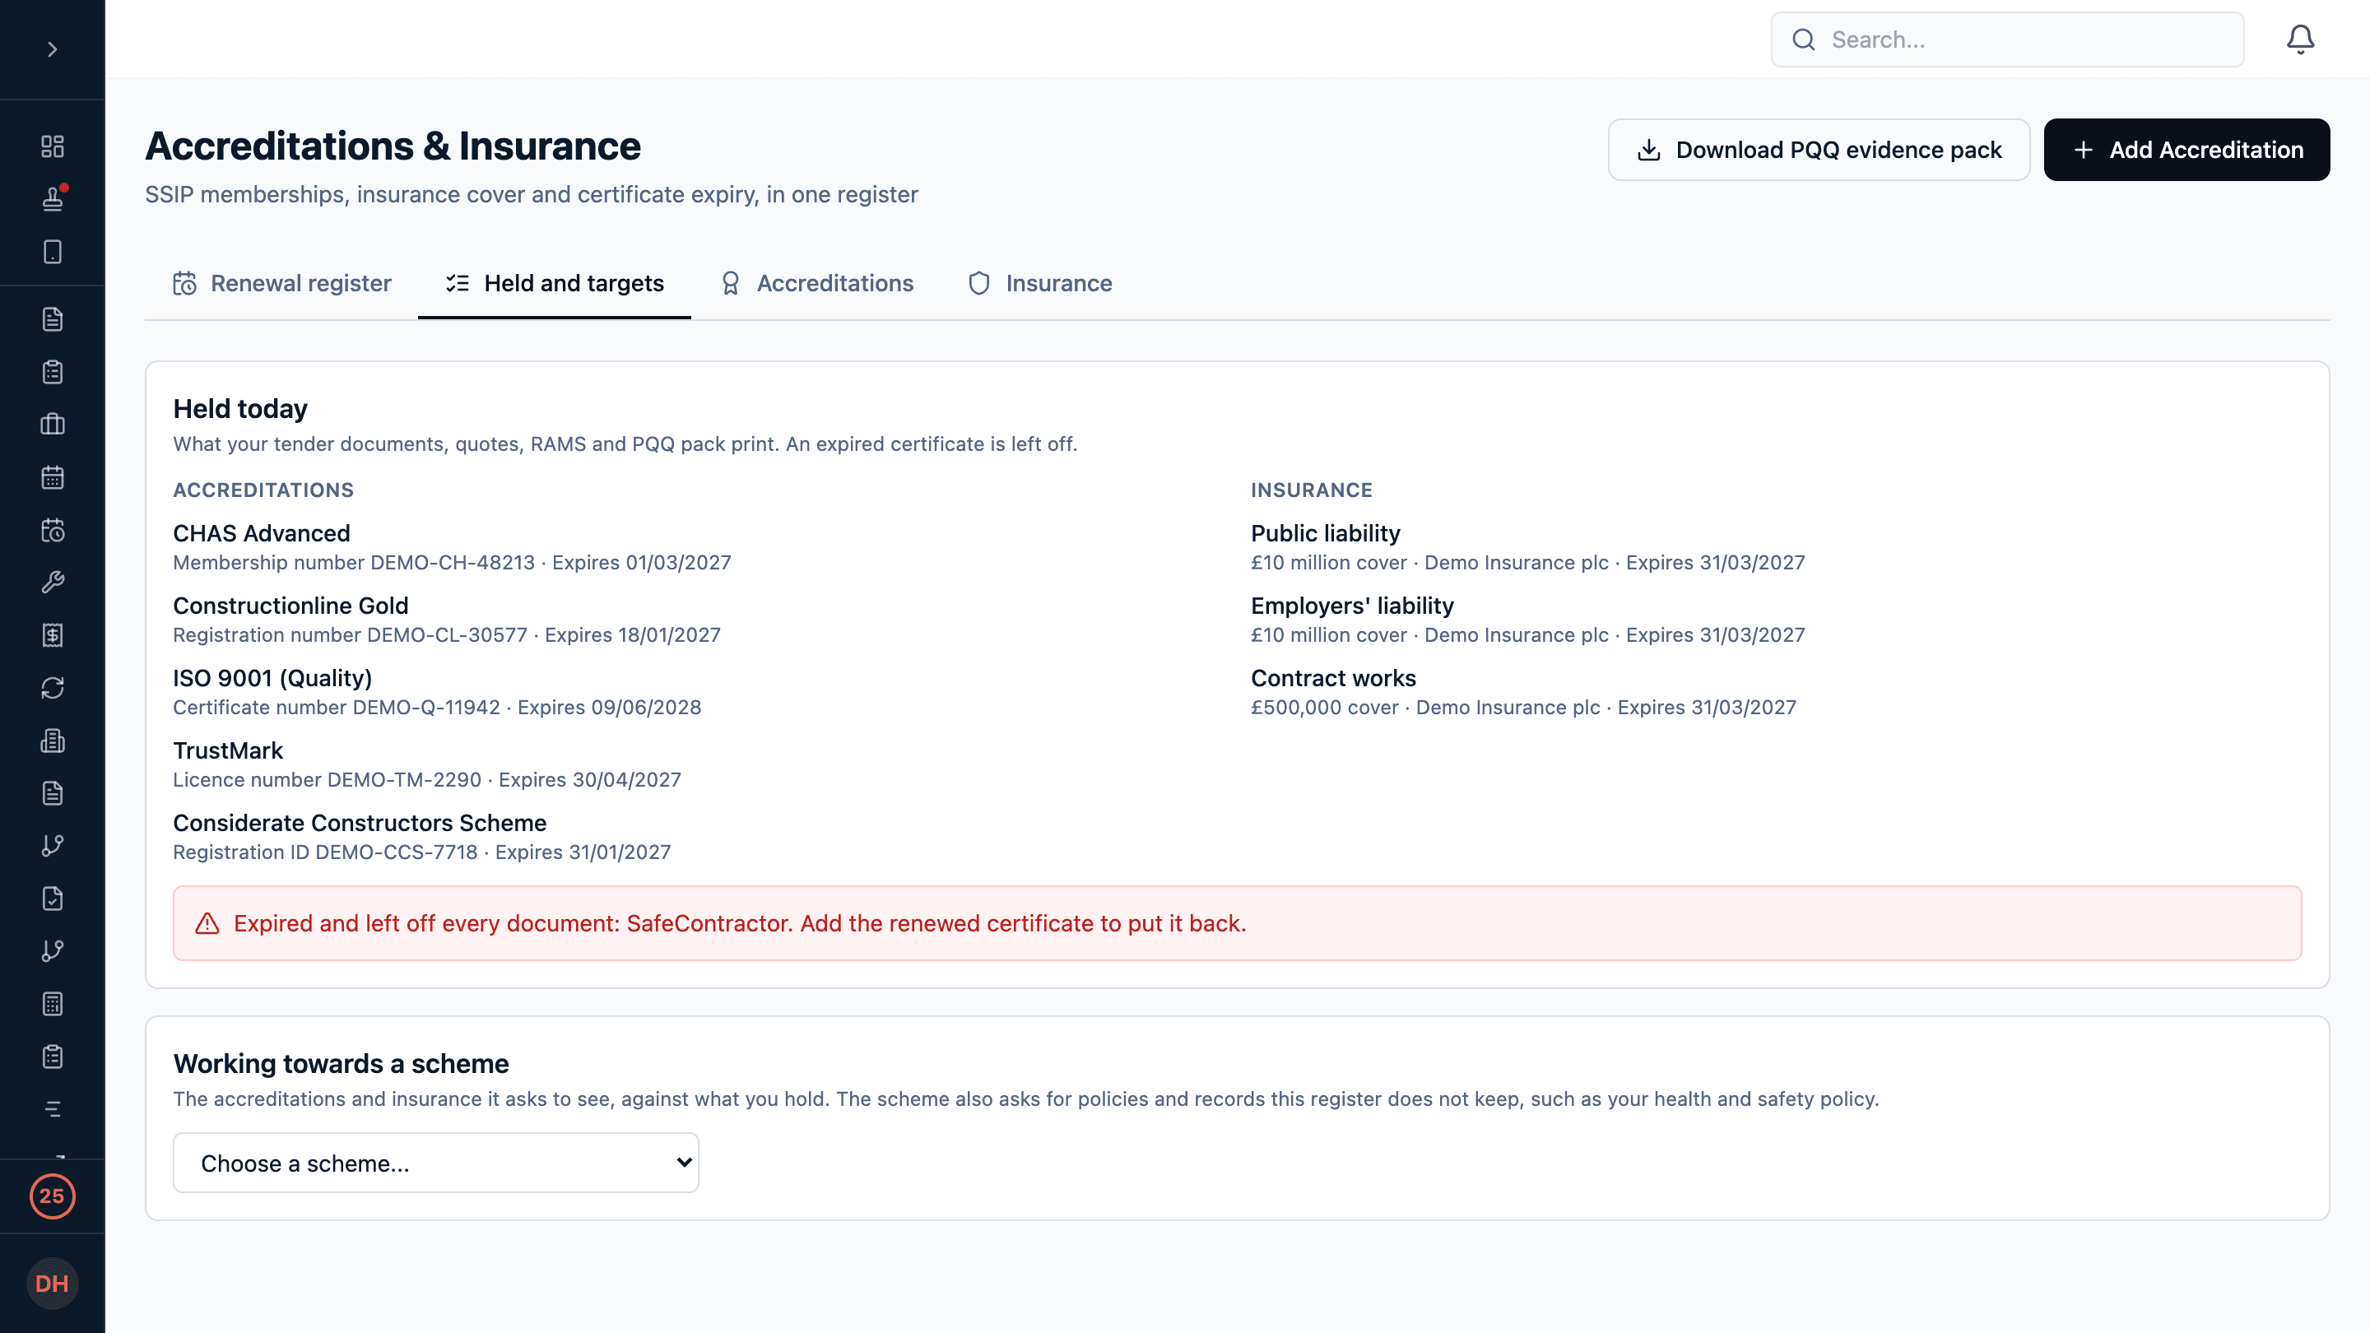Open the Insurance tab
Image resolution: width=2370 pixels, height=1333 pixels.
pos(1039,283)
